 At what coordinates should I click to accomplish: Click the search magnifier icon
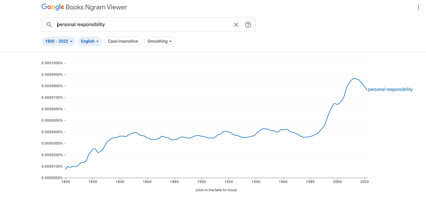coord(49,25)
